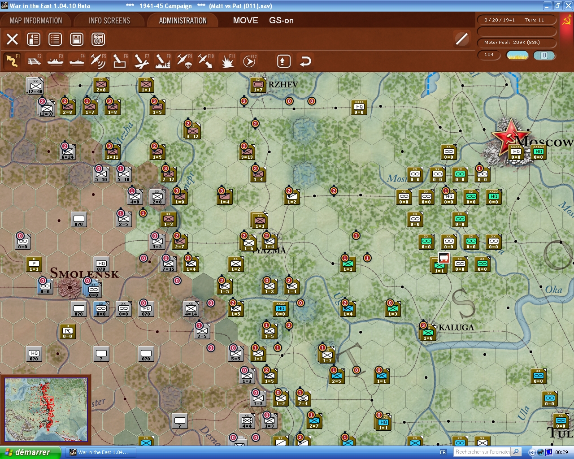This screenshot has width=574, height=459.
Task: Click the weather indicator with wheat field
Action: [x=517, y=55]
